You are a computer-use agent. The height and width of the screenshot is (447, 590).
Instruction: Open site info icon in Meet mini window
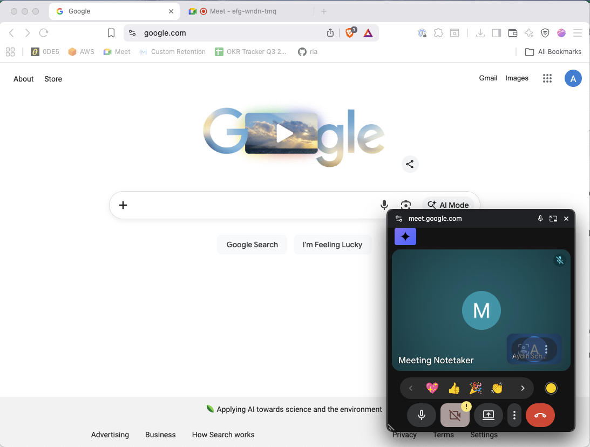399,219
